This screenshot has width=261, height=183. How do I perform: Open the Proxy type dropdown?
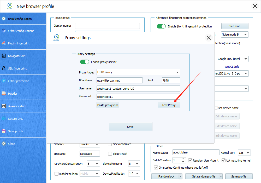pos(138,72)
